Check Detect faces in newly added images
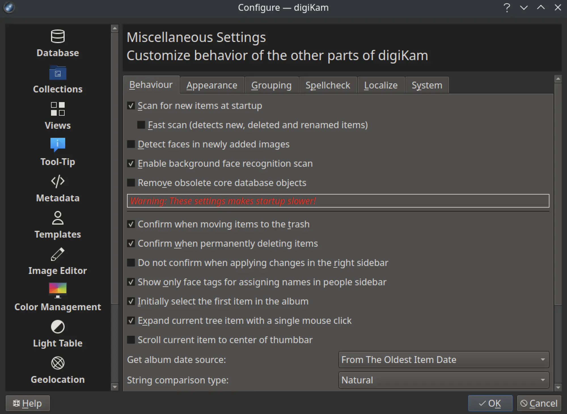The image size is (567, 414). point(131,144)
